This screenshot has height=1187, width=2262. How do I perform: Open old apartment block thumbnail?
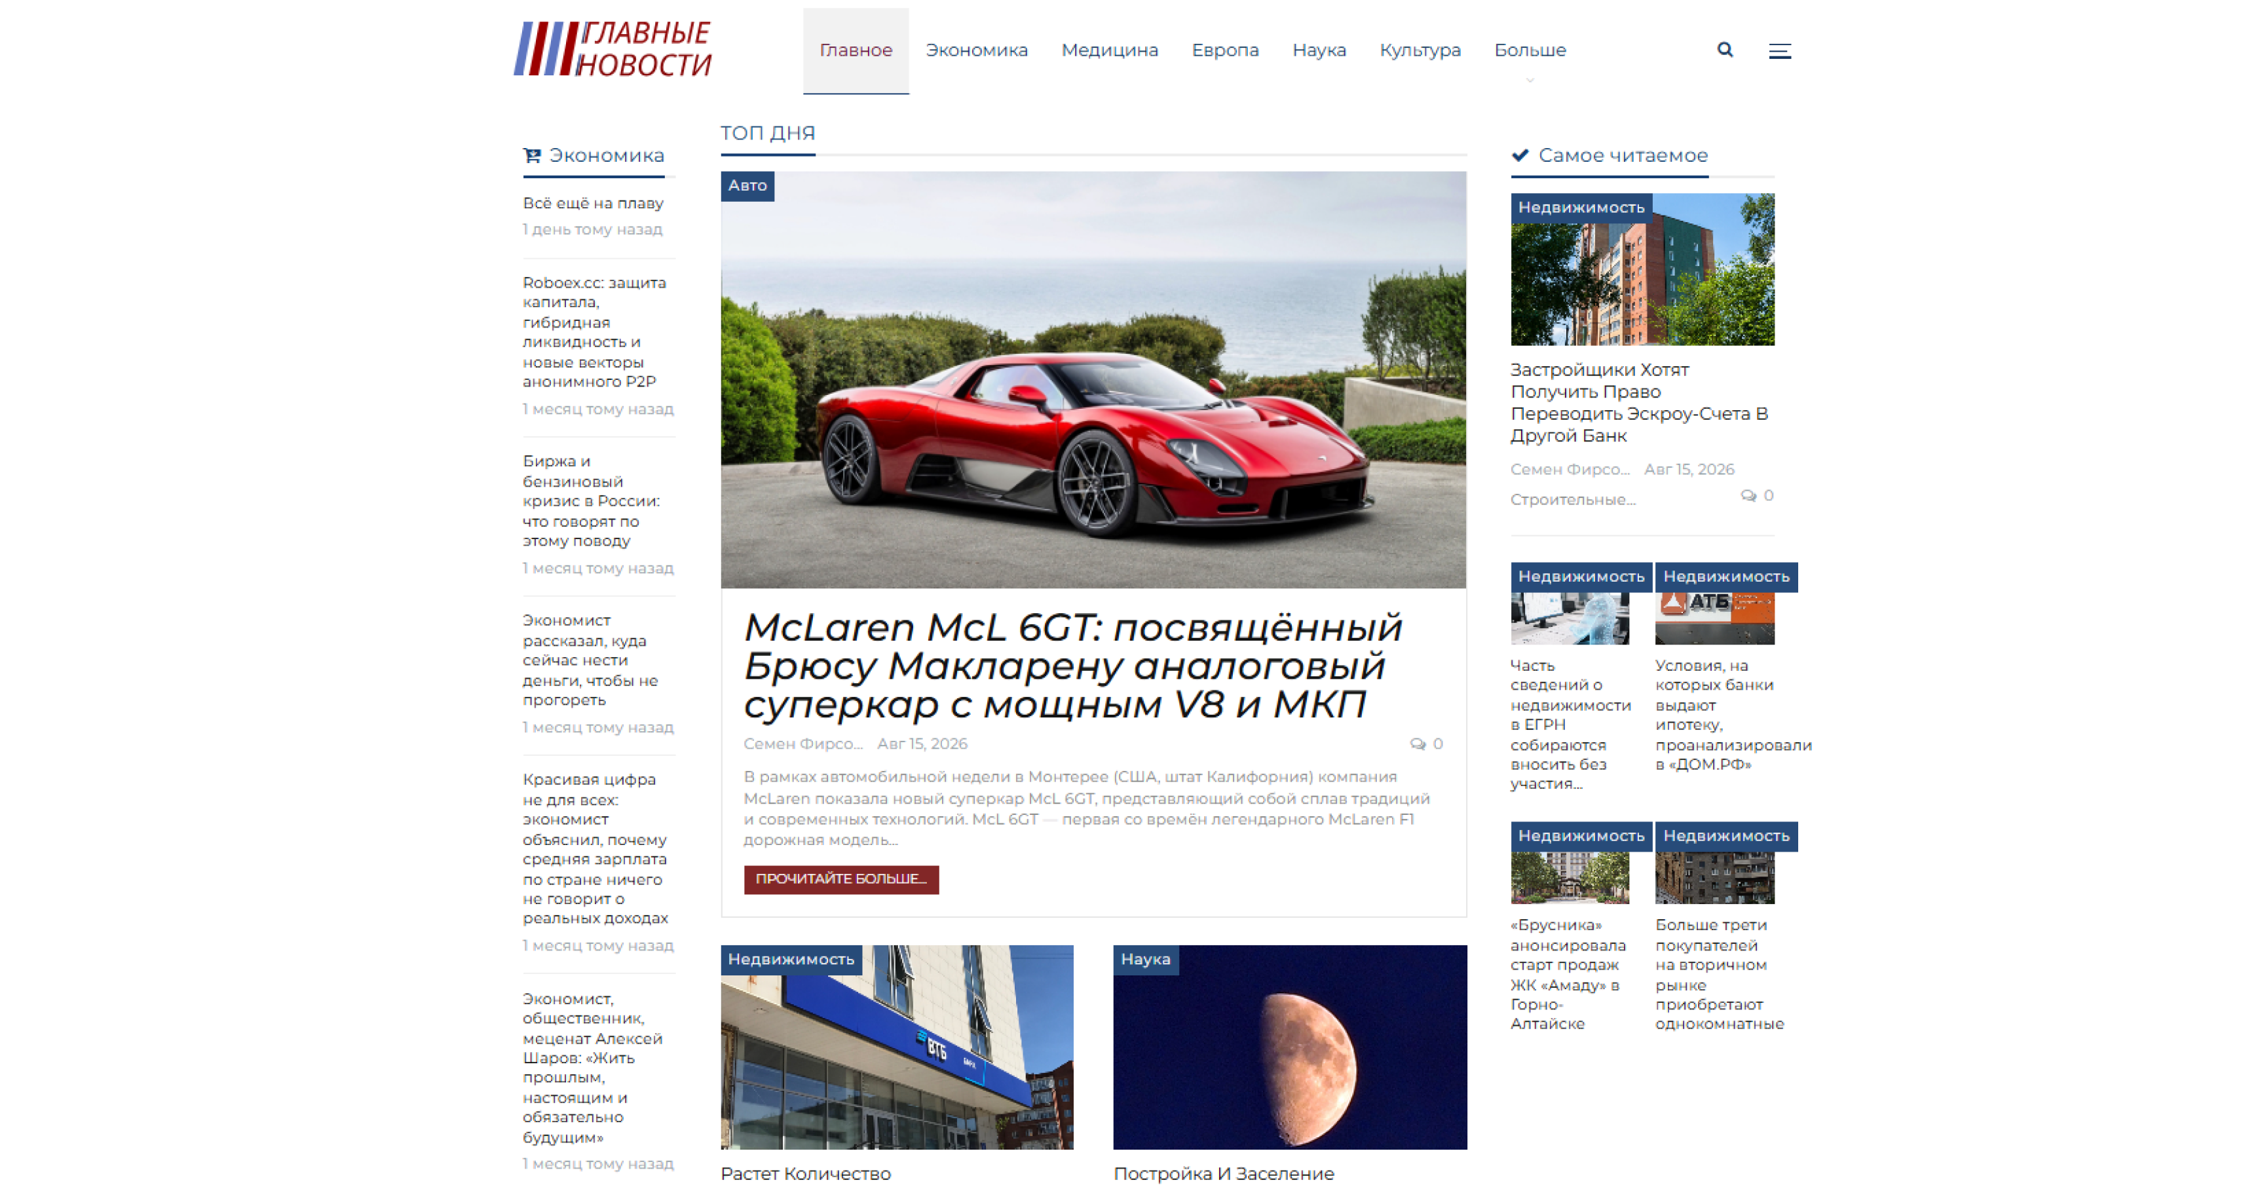click(1714, 877)
